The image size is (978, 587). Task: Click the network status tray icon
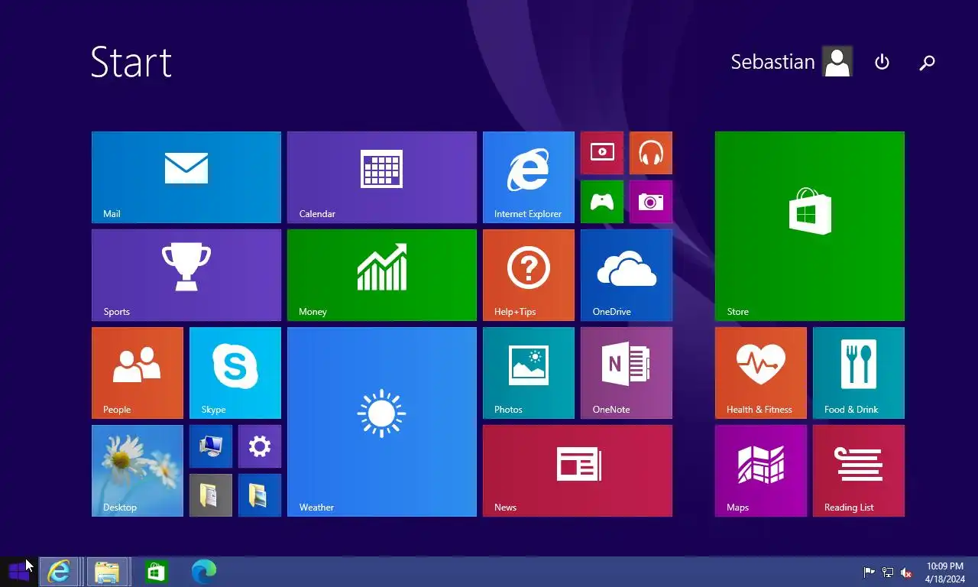[888, 572]
